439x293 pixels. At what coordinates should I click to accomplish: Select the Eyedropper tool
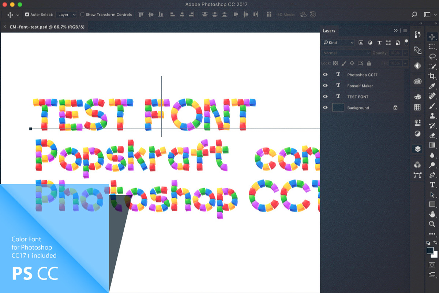coord(432,86)
